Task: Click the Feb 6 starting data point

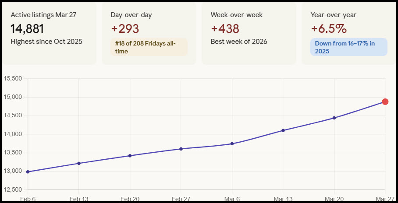Action: 28,172
